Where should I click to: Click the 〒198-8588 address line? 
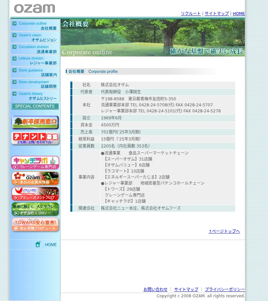point(138,99)
